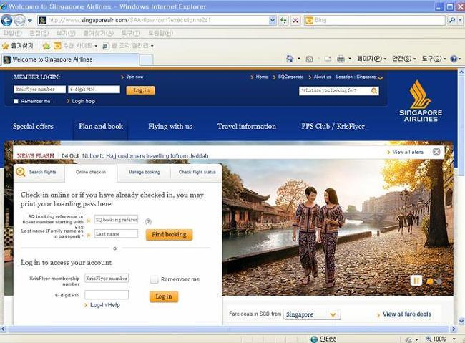Click the 즐겨찾기 favorites star button

click(x=17, y=46)
